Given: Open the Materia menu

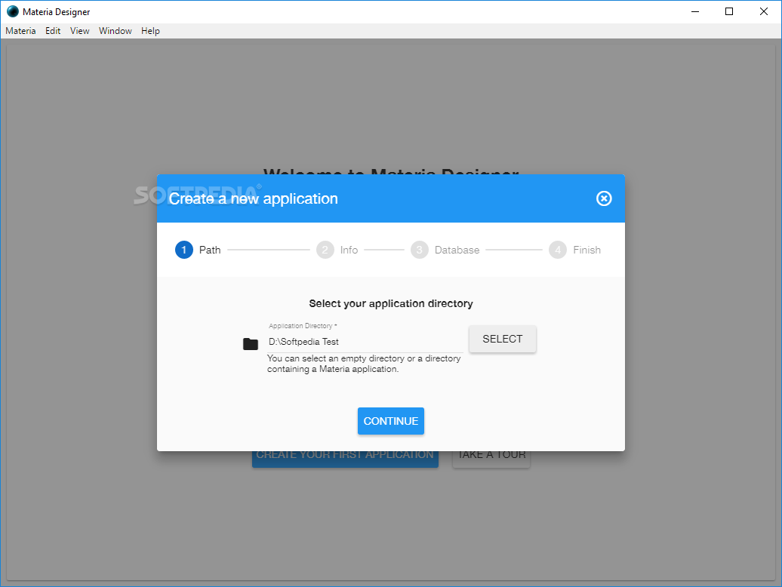Looking at the screenshot, I should (20, 31).
